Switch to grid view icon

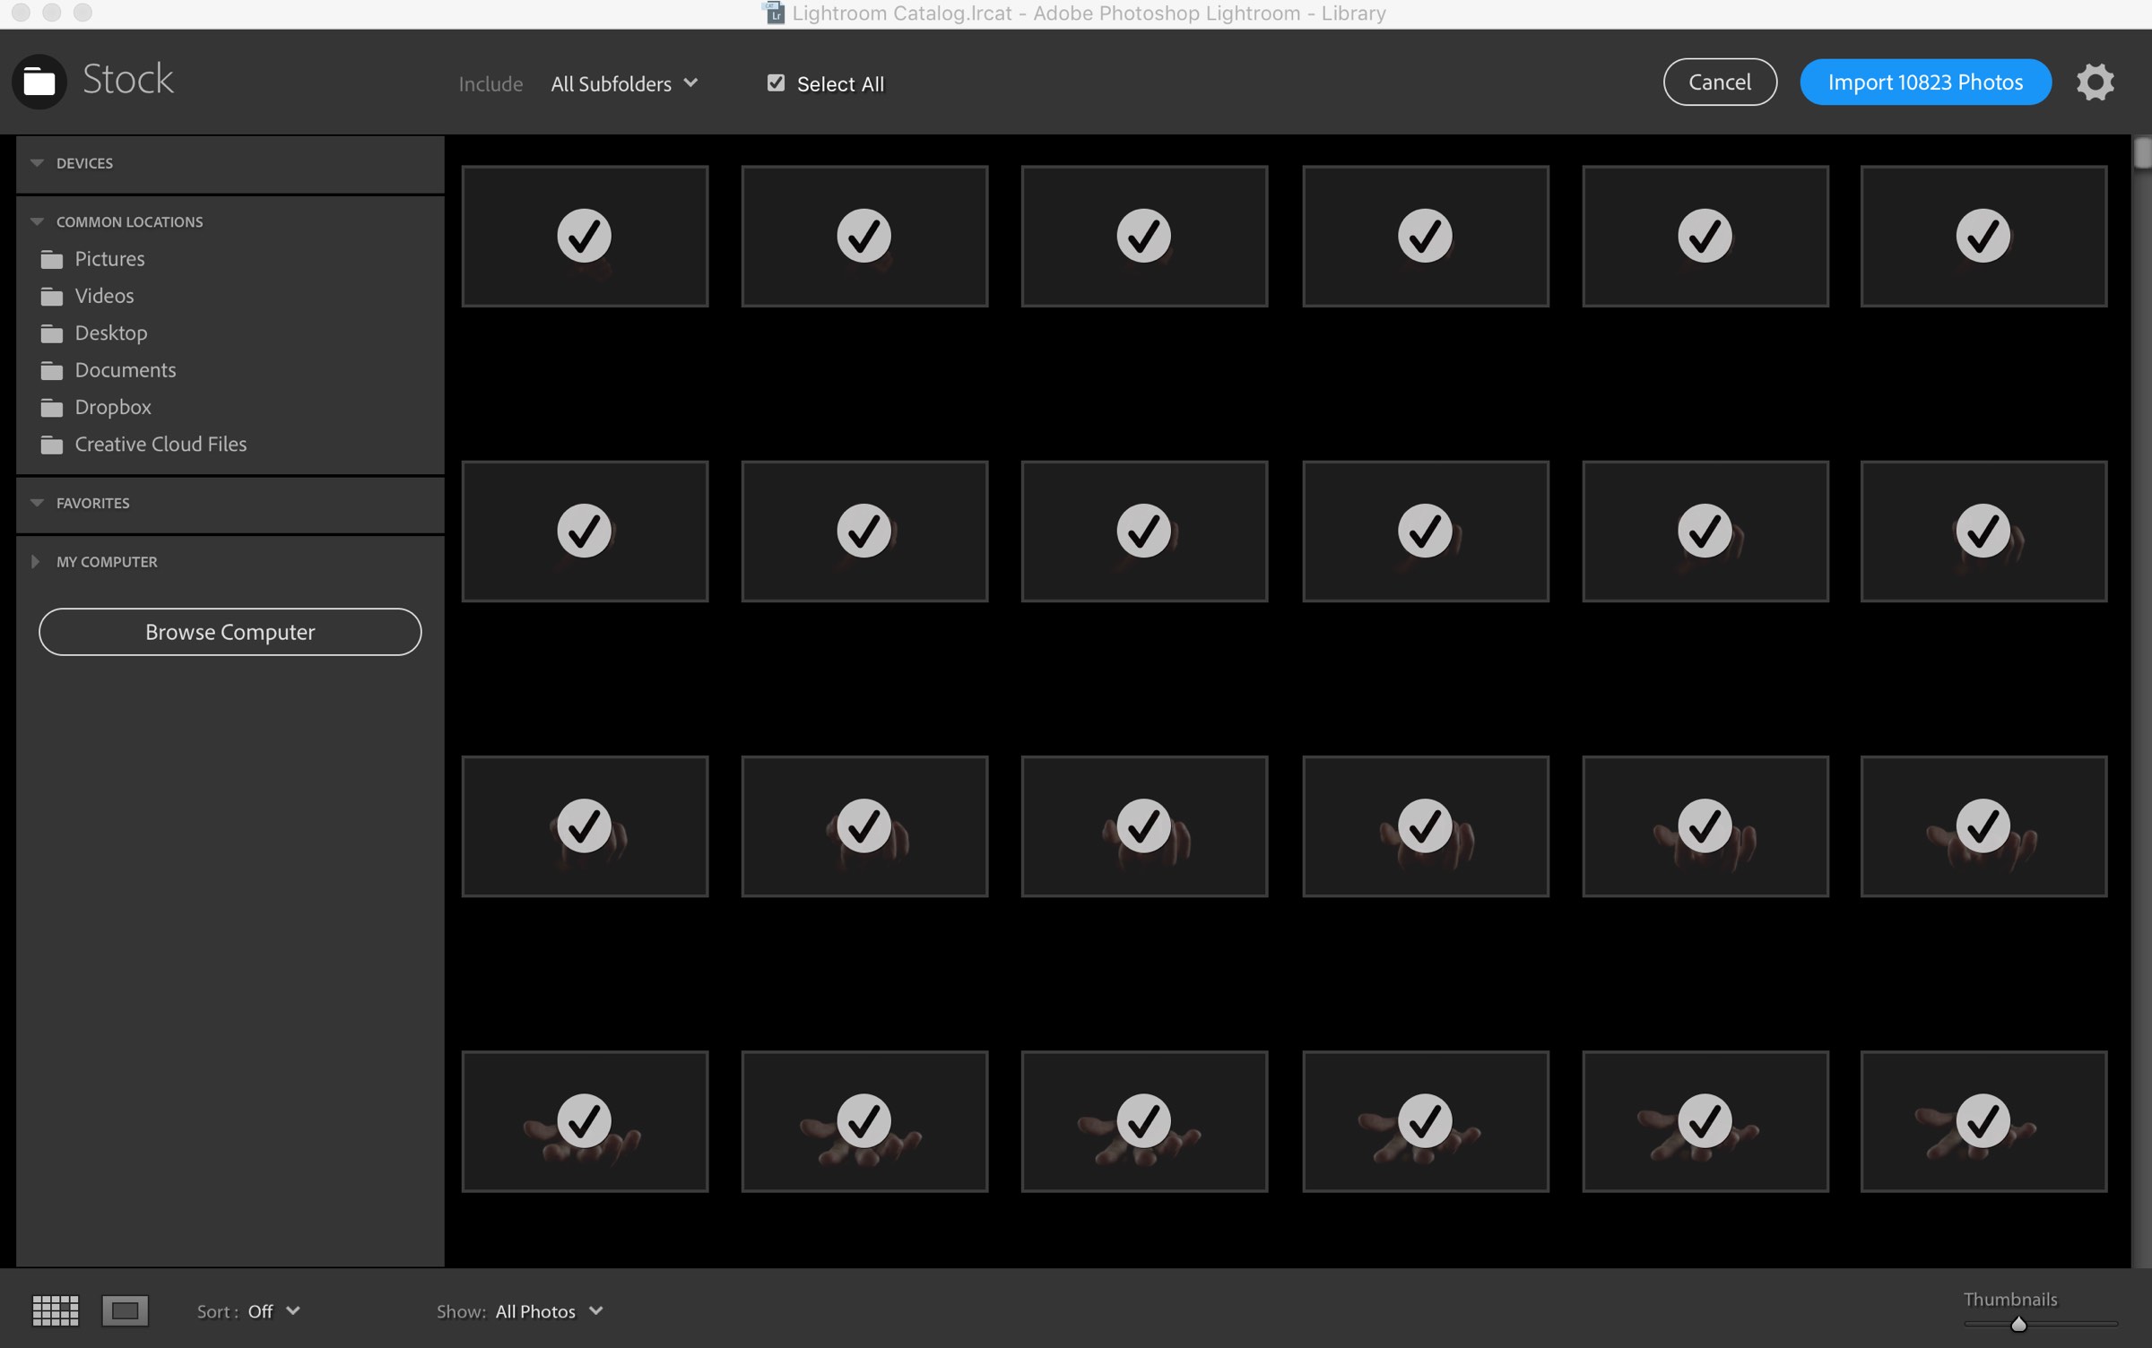coord(56,1310)
